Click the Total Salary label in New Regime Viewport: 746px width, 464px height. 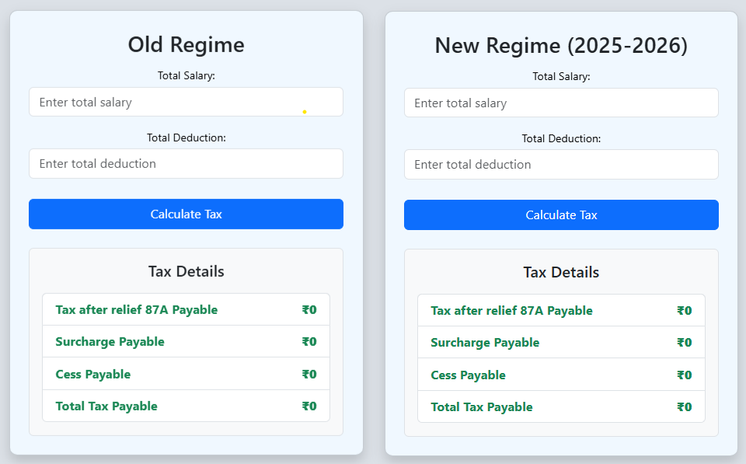click(561, 76)
